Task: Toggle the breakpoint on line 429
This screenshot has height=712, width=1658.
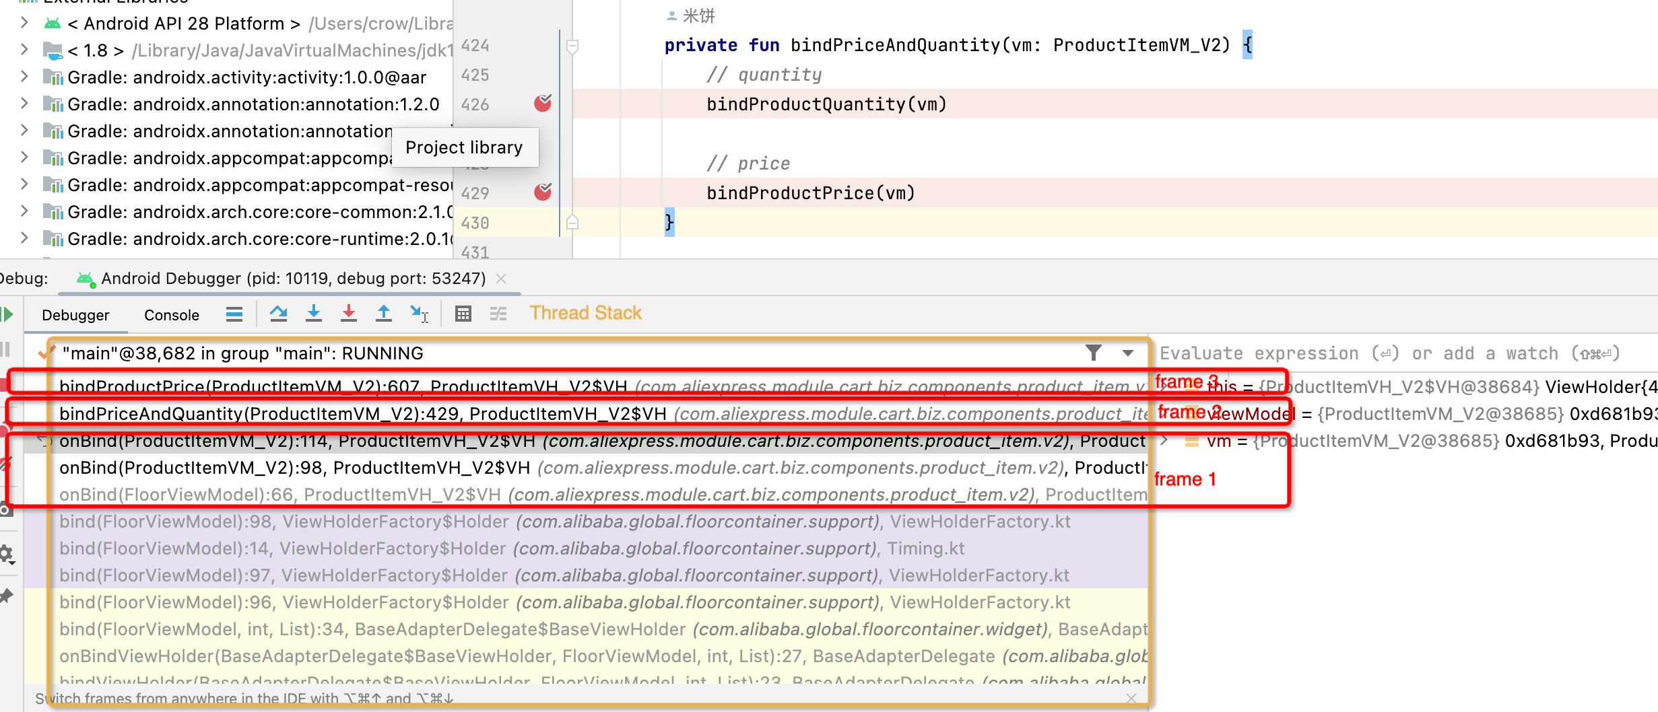Action: (543, 192)
